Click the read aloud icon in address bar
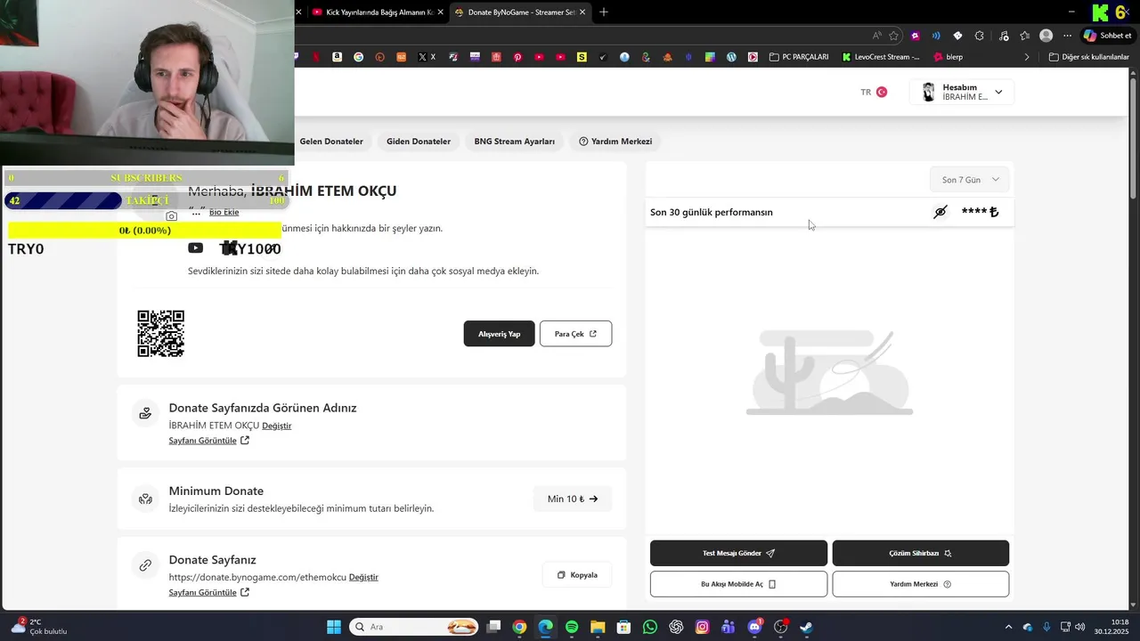This screenshot has height=641, width=1140. (x=877, y=36)
